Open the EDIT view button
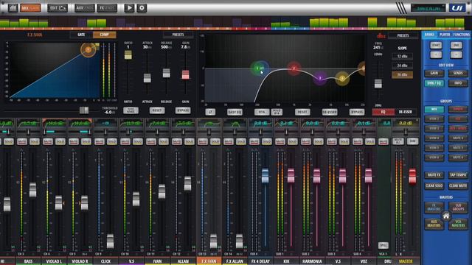Image resolution: width=472 pixels, height=265 pixels. click(x=58, y=8)
